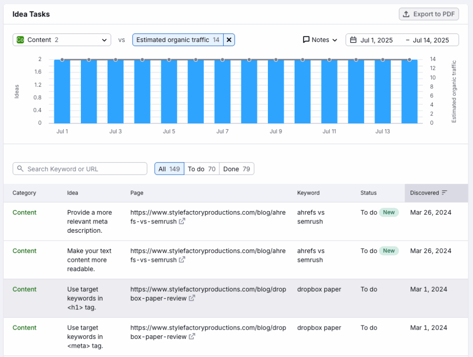Click the Keyword column header
This screenshot has height=357, width=473.
tap(308, 193)
